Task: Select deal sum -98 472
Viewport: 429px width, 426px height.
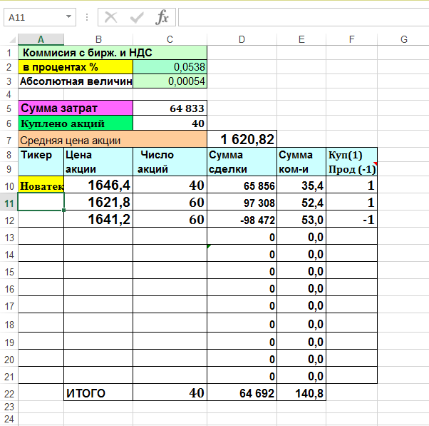Action: tap(242, 219)
